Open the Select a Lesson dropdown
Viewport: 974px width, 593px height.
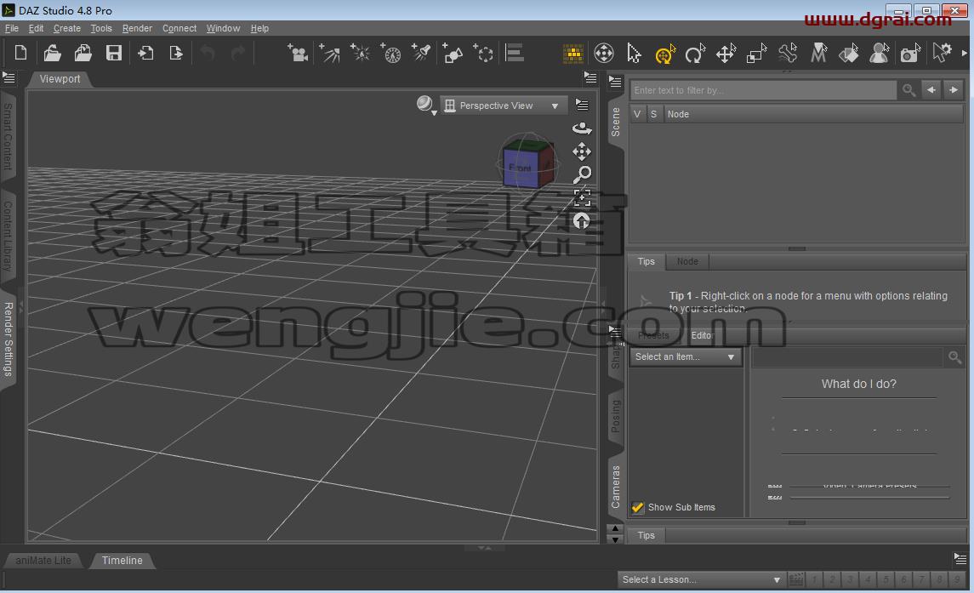point(701,579)
